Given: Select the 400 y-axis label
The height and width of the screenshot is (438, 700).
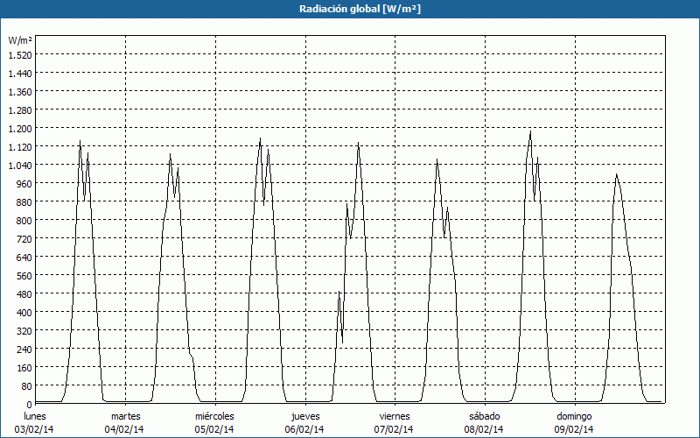Looking at the screenshot, I should click(x=24, y=313).
